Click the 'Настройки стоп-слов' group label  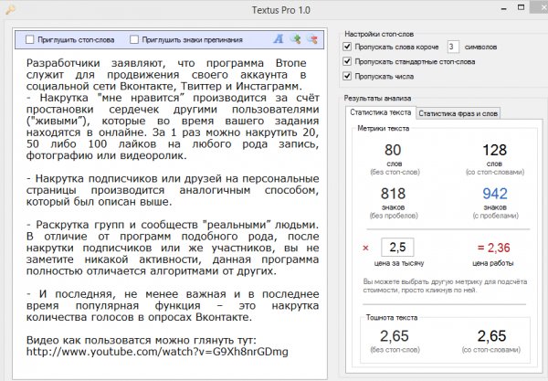(379, 34)
